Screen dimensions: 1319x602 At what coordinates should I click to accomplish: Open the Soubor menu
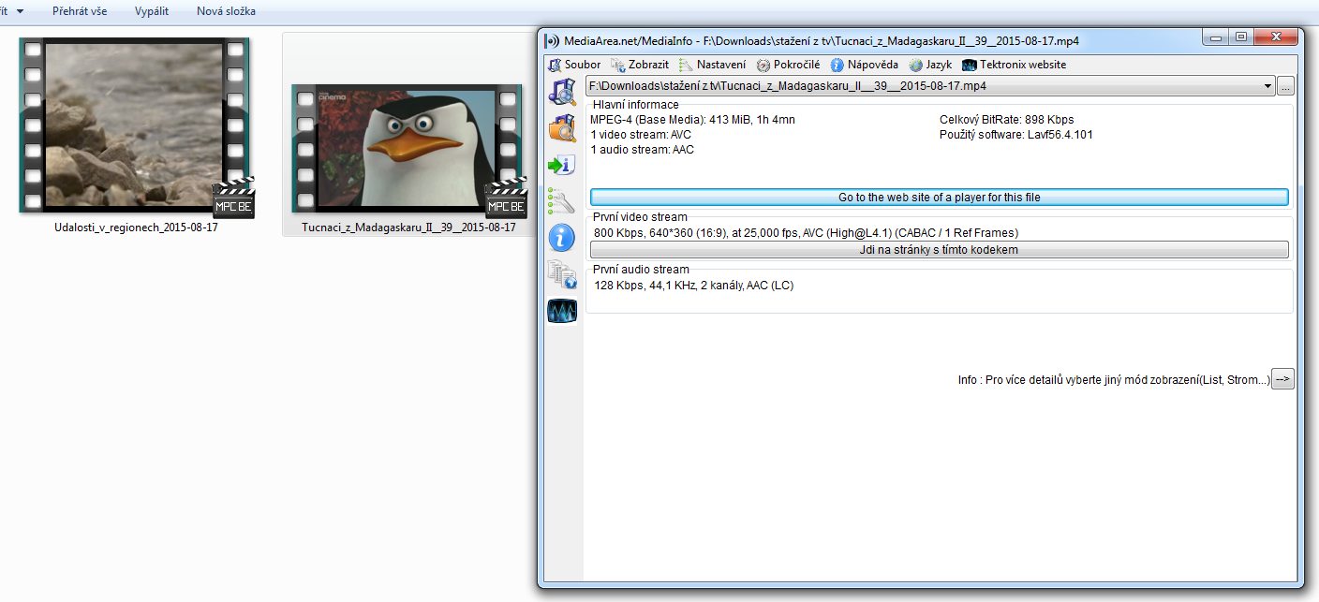tap(574, 65)
